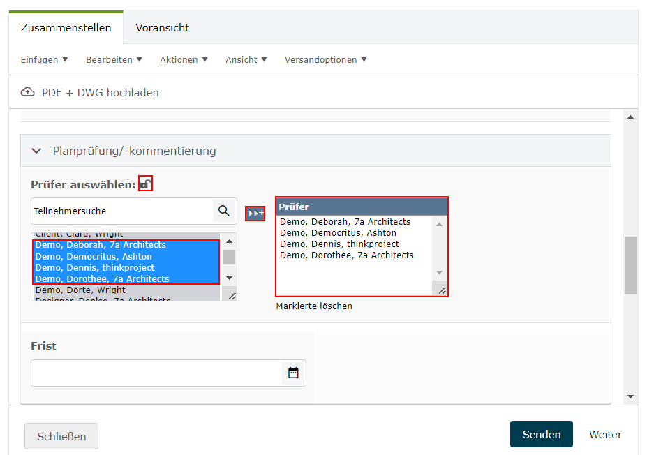This screenshot has height=455, width=647.
Task: Switch to the Voransicht tab
Action: pos(162,28)
